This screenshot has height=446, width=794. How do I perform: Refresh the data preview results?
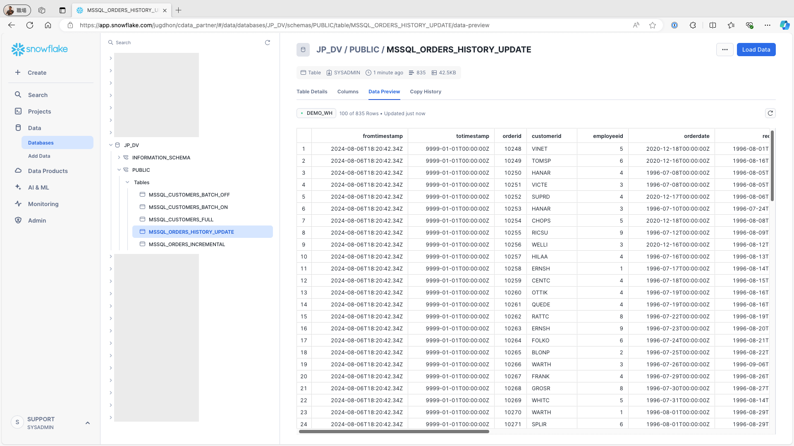tap(770, 113)
